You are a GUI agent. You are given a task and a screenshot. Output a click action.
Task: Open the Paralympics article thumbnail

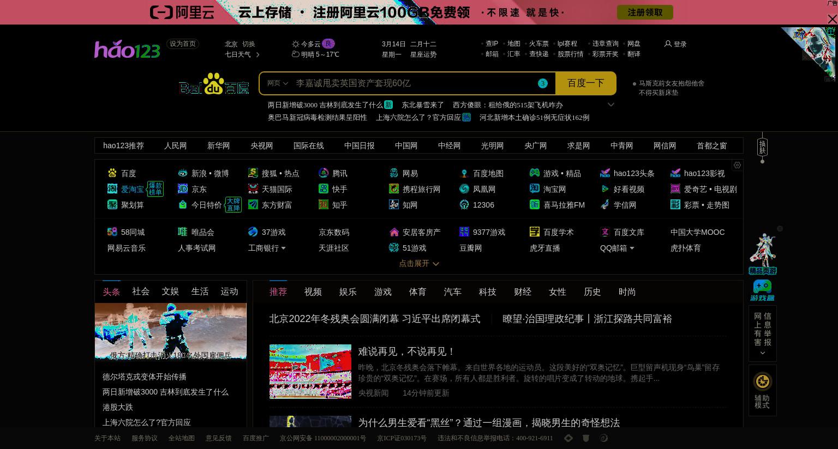point(310,371)
